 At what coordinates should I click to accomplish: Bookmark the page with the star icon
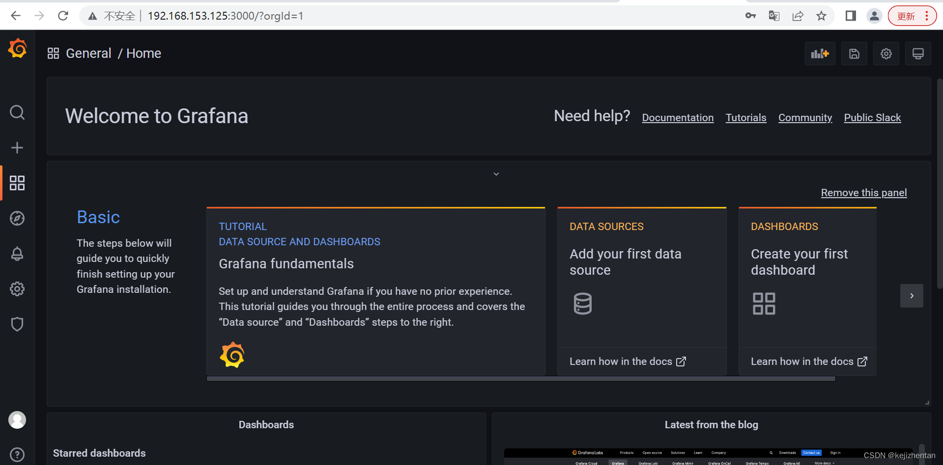tap(822, 16)
